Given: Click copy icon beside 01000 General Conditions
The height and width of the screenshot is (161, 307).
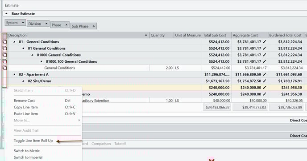Looking at the screenshot, I should click(x=5, y=55).
